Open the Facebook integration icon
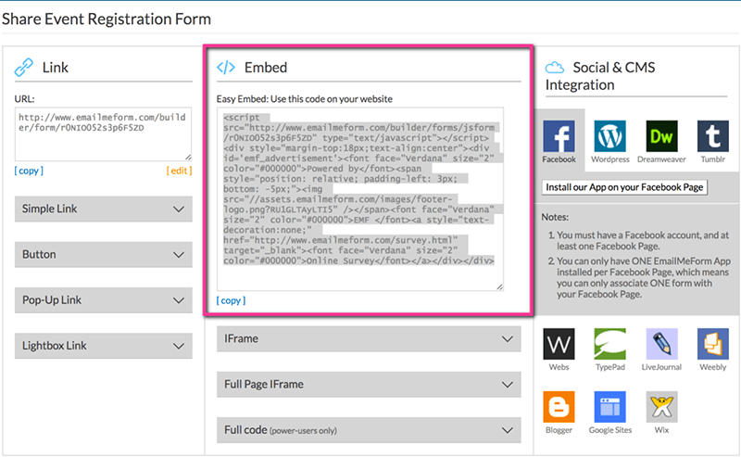The height and width of the screenshot is (457, 741). click(x=559, y=136)
